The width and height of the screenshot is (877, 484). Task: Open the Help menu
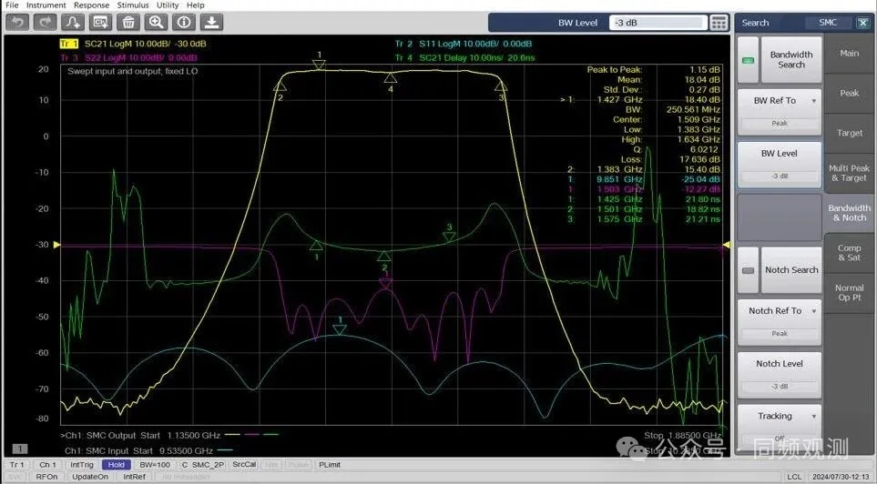tap(195, 5)
